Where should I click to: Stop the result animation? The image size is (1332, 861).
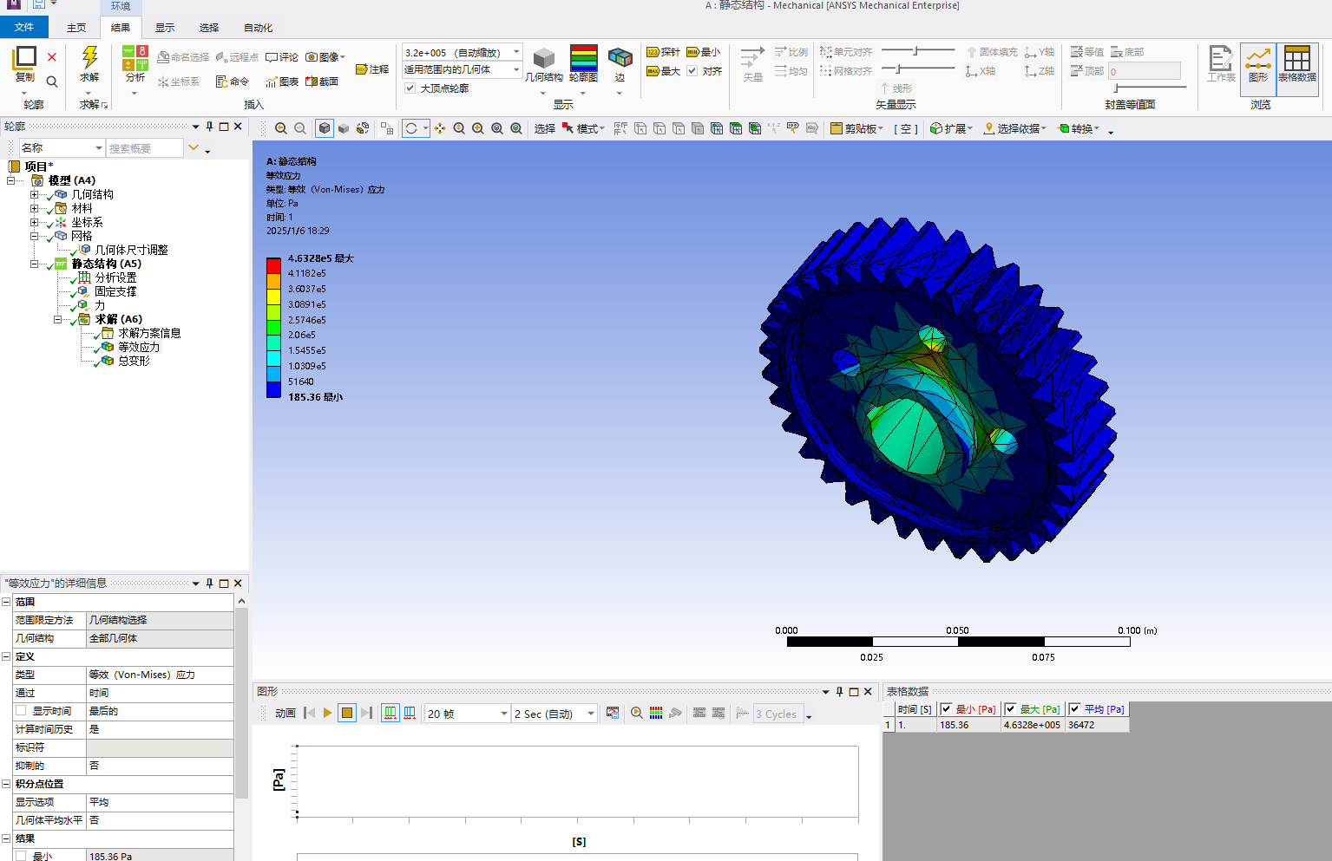click(x=347, y=713)
